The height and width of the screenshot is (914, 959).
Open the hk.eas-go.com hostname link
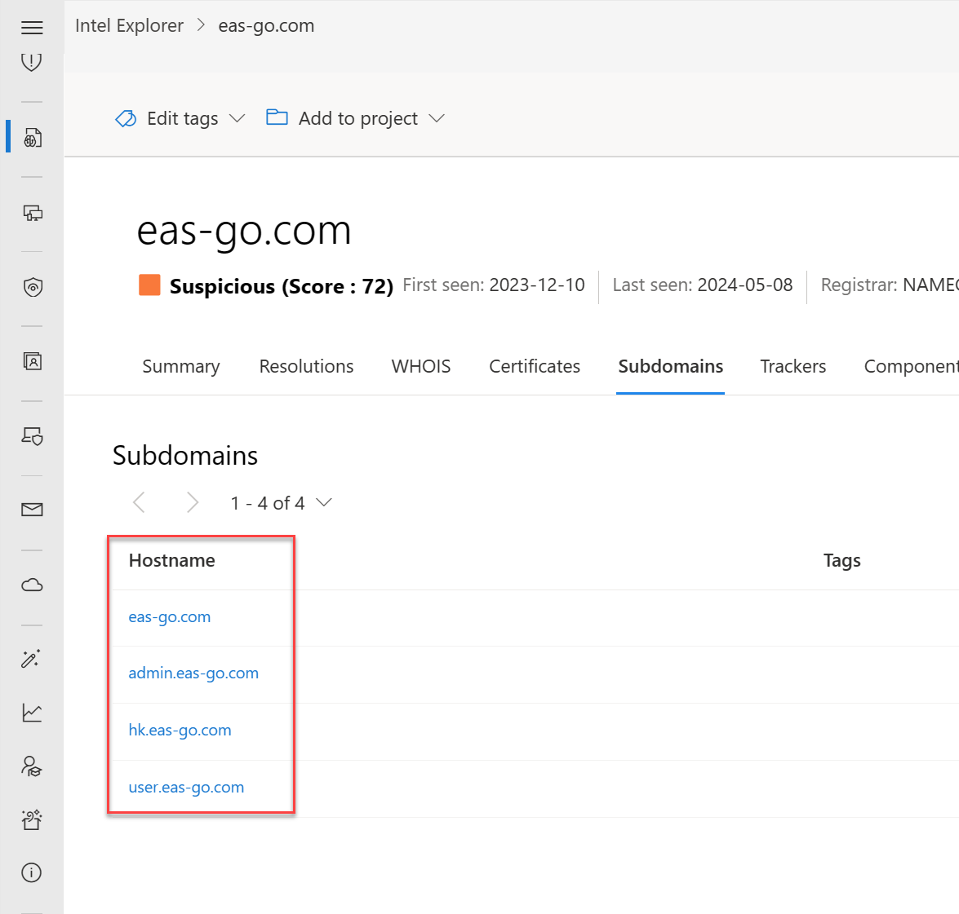(180, 730)
